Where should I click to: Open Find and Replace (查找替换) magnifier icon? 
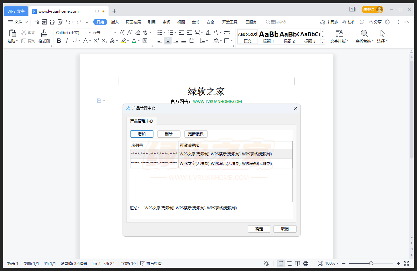[x=364, y=33]
